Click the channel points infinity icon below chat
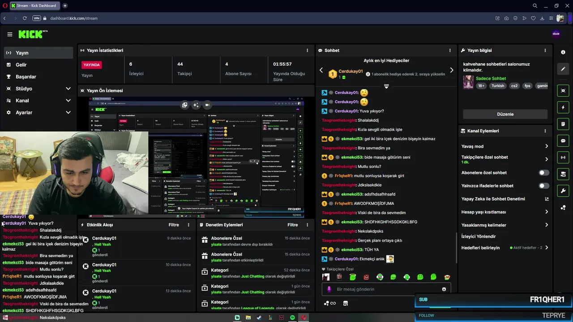 (330, 303)
